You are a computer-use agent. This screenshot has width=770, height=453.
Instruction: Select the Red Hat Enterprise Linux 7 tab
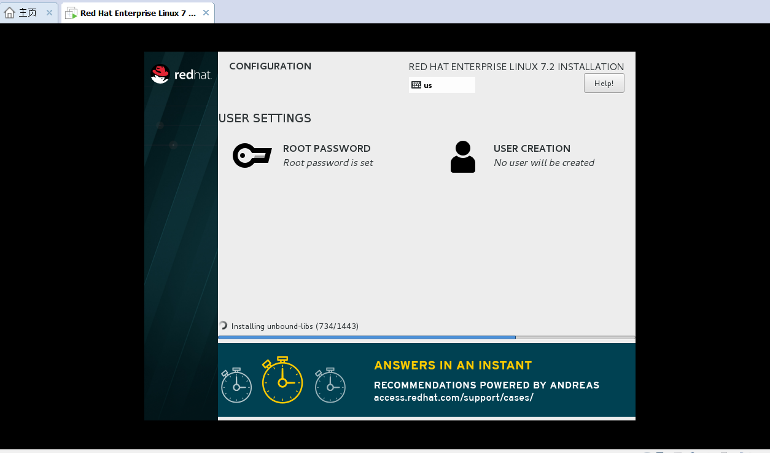point(138,13)
